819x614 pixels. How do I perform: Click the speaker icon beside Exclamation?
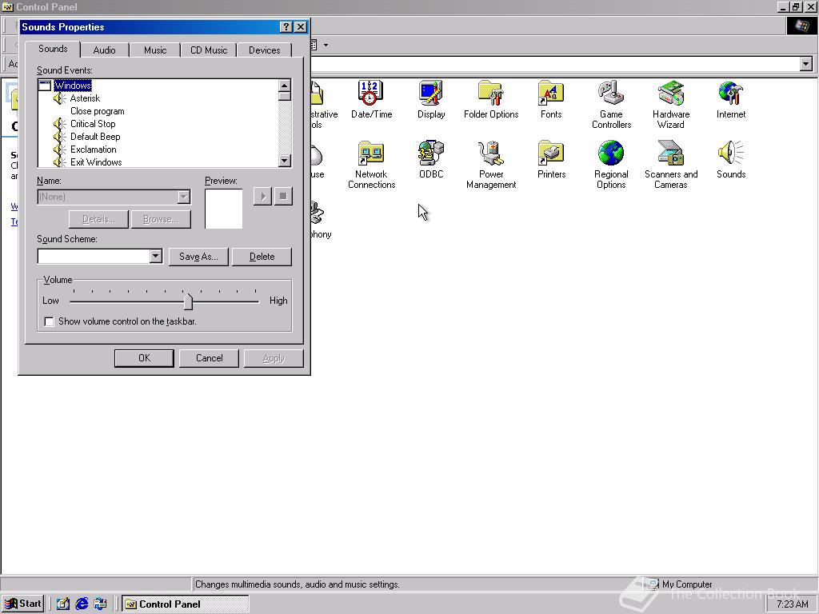(59, 150)
